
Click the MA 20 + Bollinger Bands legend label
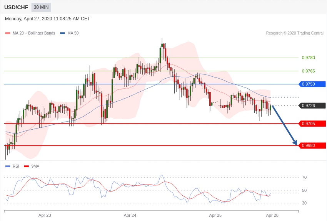coord(34,33)
